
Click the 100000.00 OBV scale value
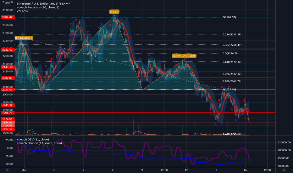[284, 150]
